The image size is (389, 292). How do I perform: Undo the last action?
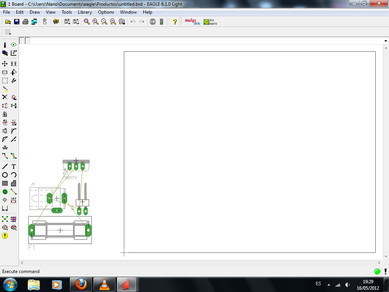point(133,22)
